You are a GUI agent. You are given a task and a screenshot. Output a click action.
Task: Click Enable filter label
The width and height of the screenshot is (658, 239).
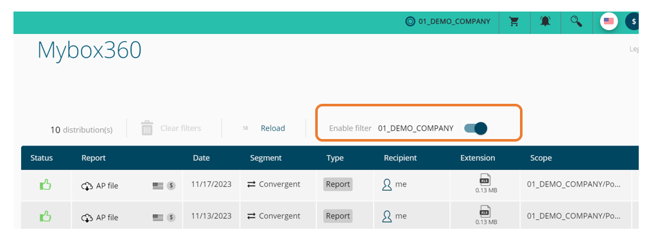(x=350, y=128)
